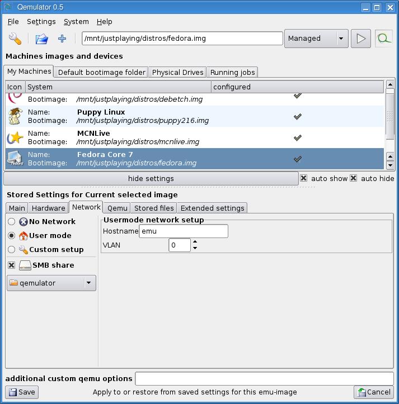Click the User mode house icon
This screenshot has width=399, height=404.
pyautogui.click(x=24, y=235)
